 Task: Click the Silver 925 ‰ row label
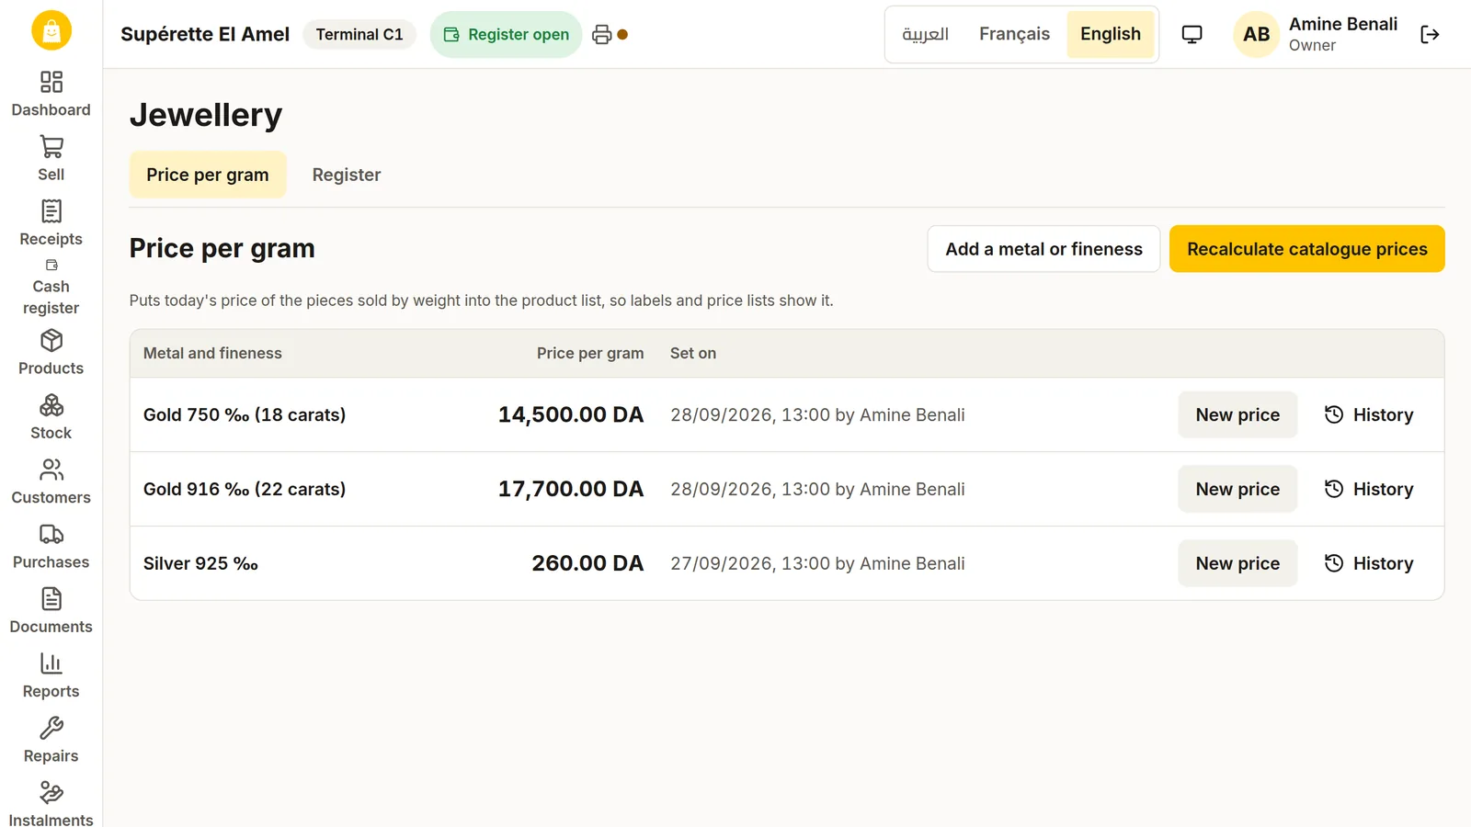coord(200,563)
